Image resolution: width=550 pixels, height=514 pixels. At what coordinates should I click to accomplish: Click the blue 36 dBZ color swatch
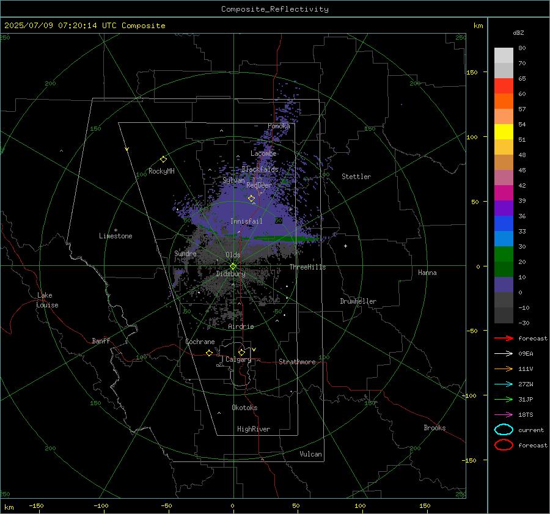(x=504, y=224)
